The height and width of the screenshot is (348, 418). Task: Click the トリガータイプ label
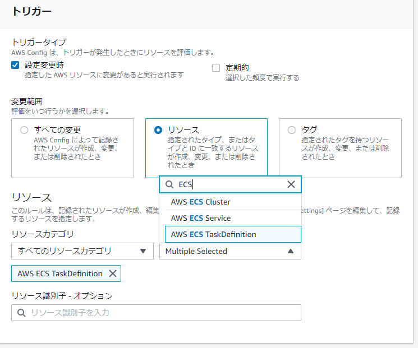(x=39, y=43)
